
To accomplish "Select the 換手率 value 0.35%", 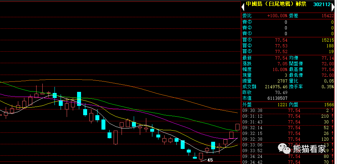I will click(x=328, y=87).
